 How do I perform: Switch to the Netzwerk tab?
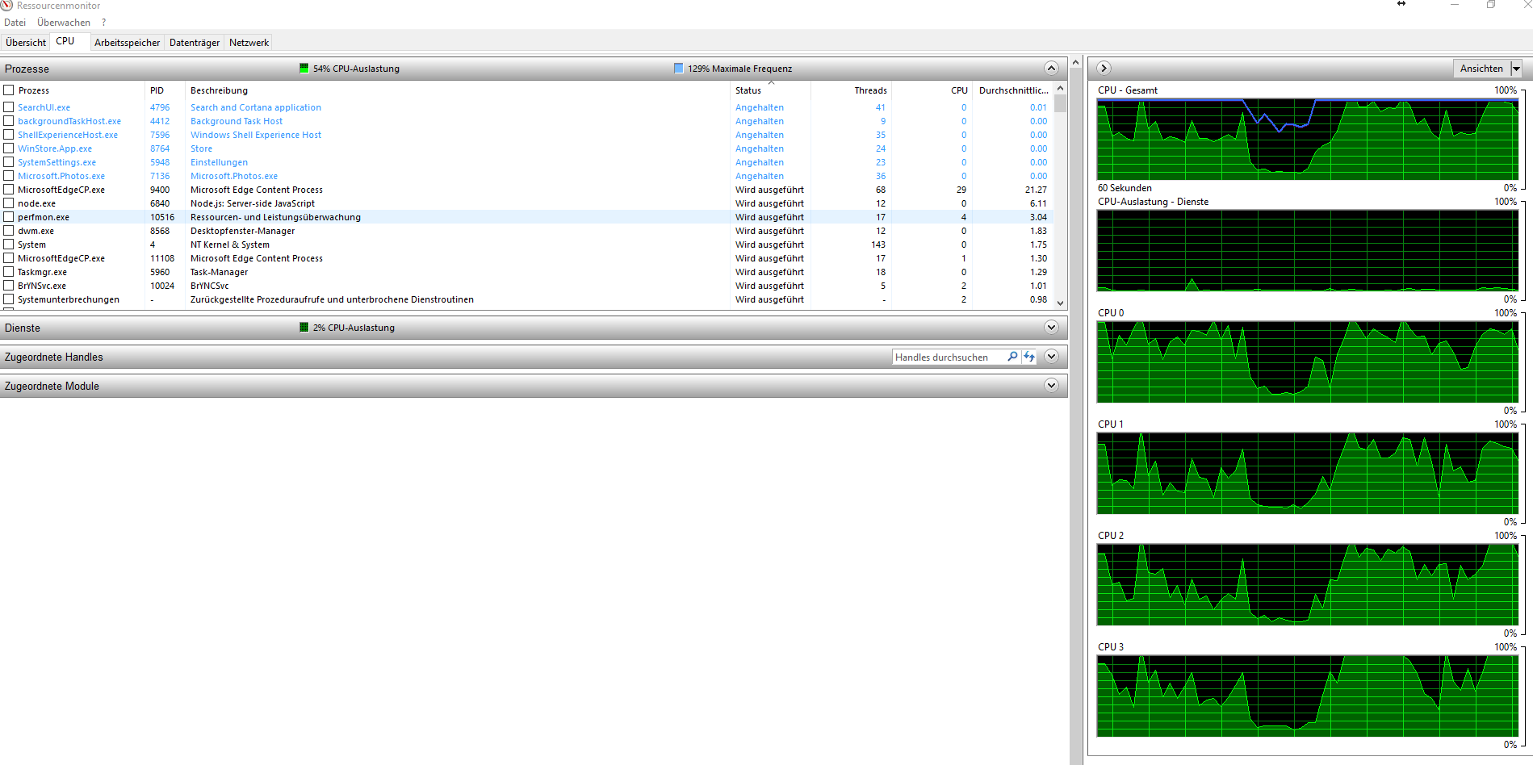point(249,43)
